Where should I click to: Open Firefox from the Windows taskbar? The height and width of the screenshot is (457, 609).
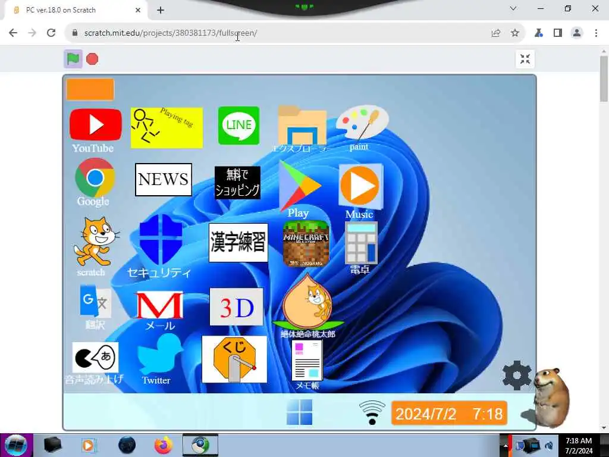(164, 445)
